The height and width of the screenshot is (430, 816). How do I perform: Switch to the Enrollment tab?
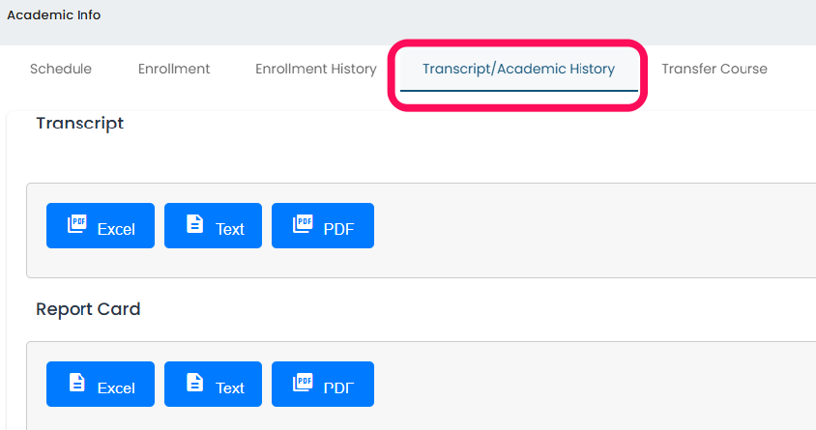pyautogui.click(x=174, y=69)
